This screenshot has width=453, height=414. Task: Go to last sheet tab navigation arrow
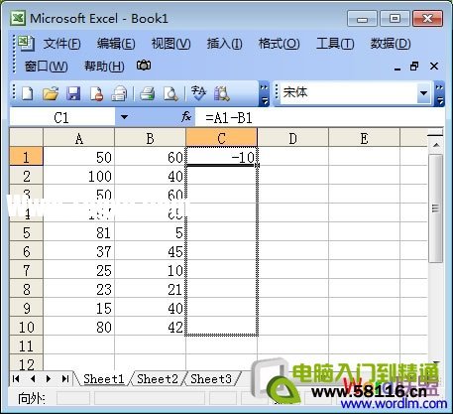click(65, 378)
